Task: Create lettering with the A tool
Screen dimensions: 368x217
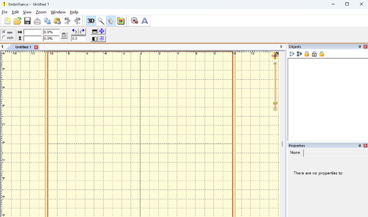Action: pos(145,21)
